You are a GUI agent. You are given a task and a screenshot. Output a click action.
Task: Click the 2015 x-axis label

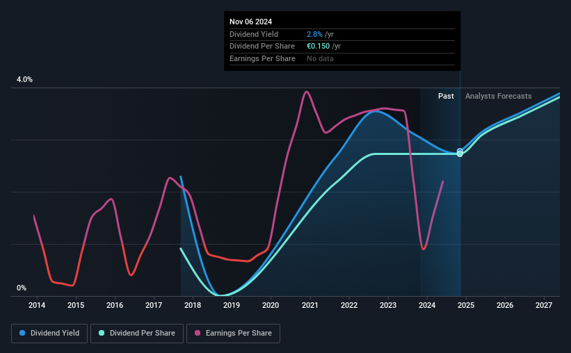[76, 305]
